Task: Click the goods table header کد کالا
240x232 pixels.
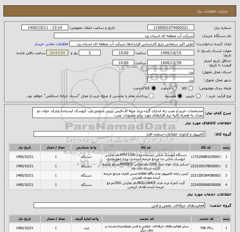Action: point(206,147)
